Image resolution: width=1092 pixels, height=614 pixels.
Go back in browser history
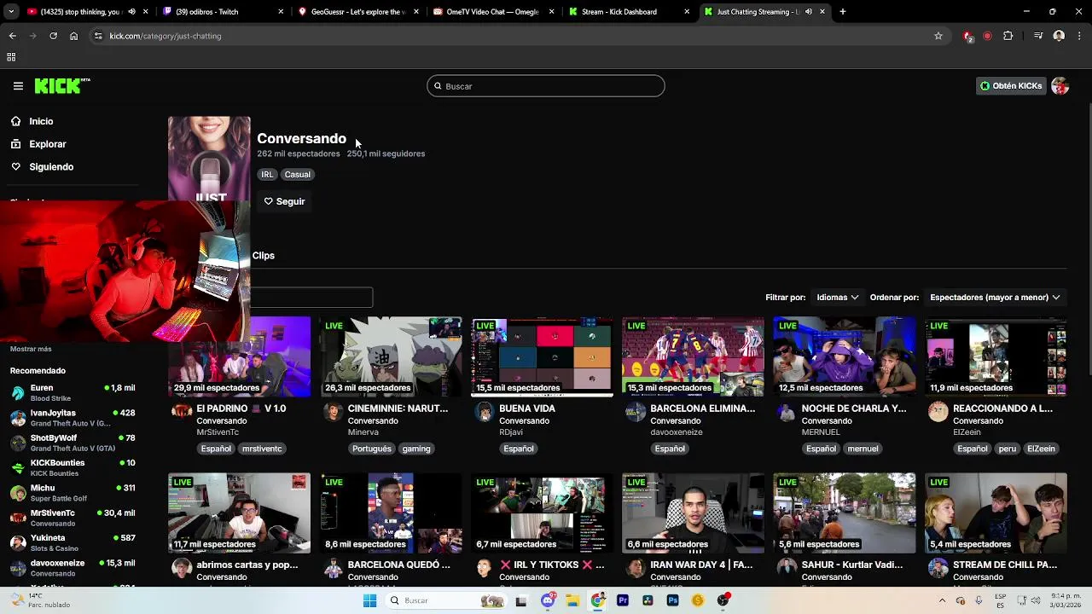point(12,36)
